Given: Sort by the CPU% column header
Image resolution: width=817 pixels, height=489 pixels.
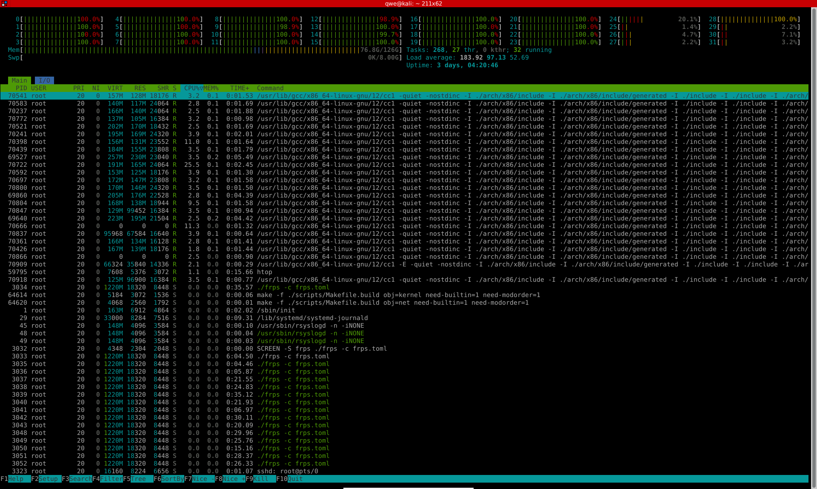Looking at the screenshot, I should pyautogui.click(x=192, y=88).
